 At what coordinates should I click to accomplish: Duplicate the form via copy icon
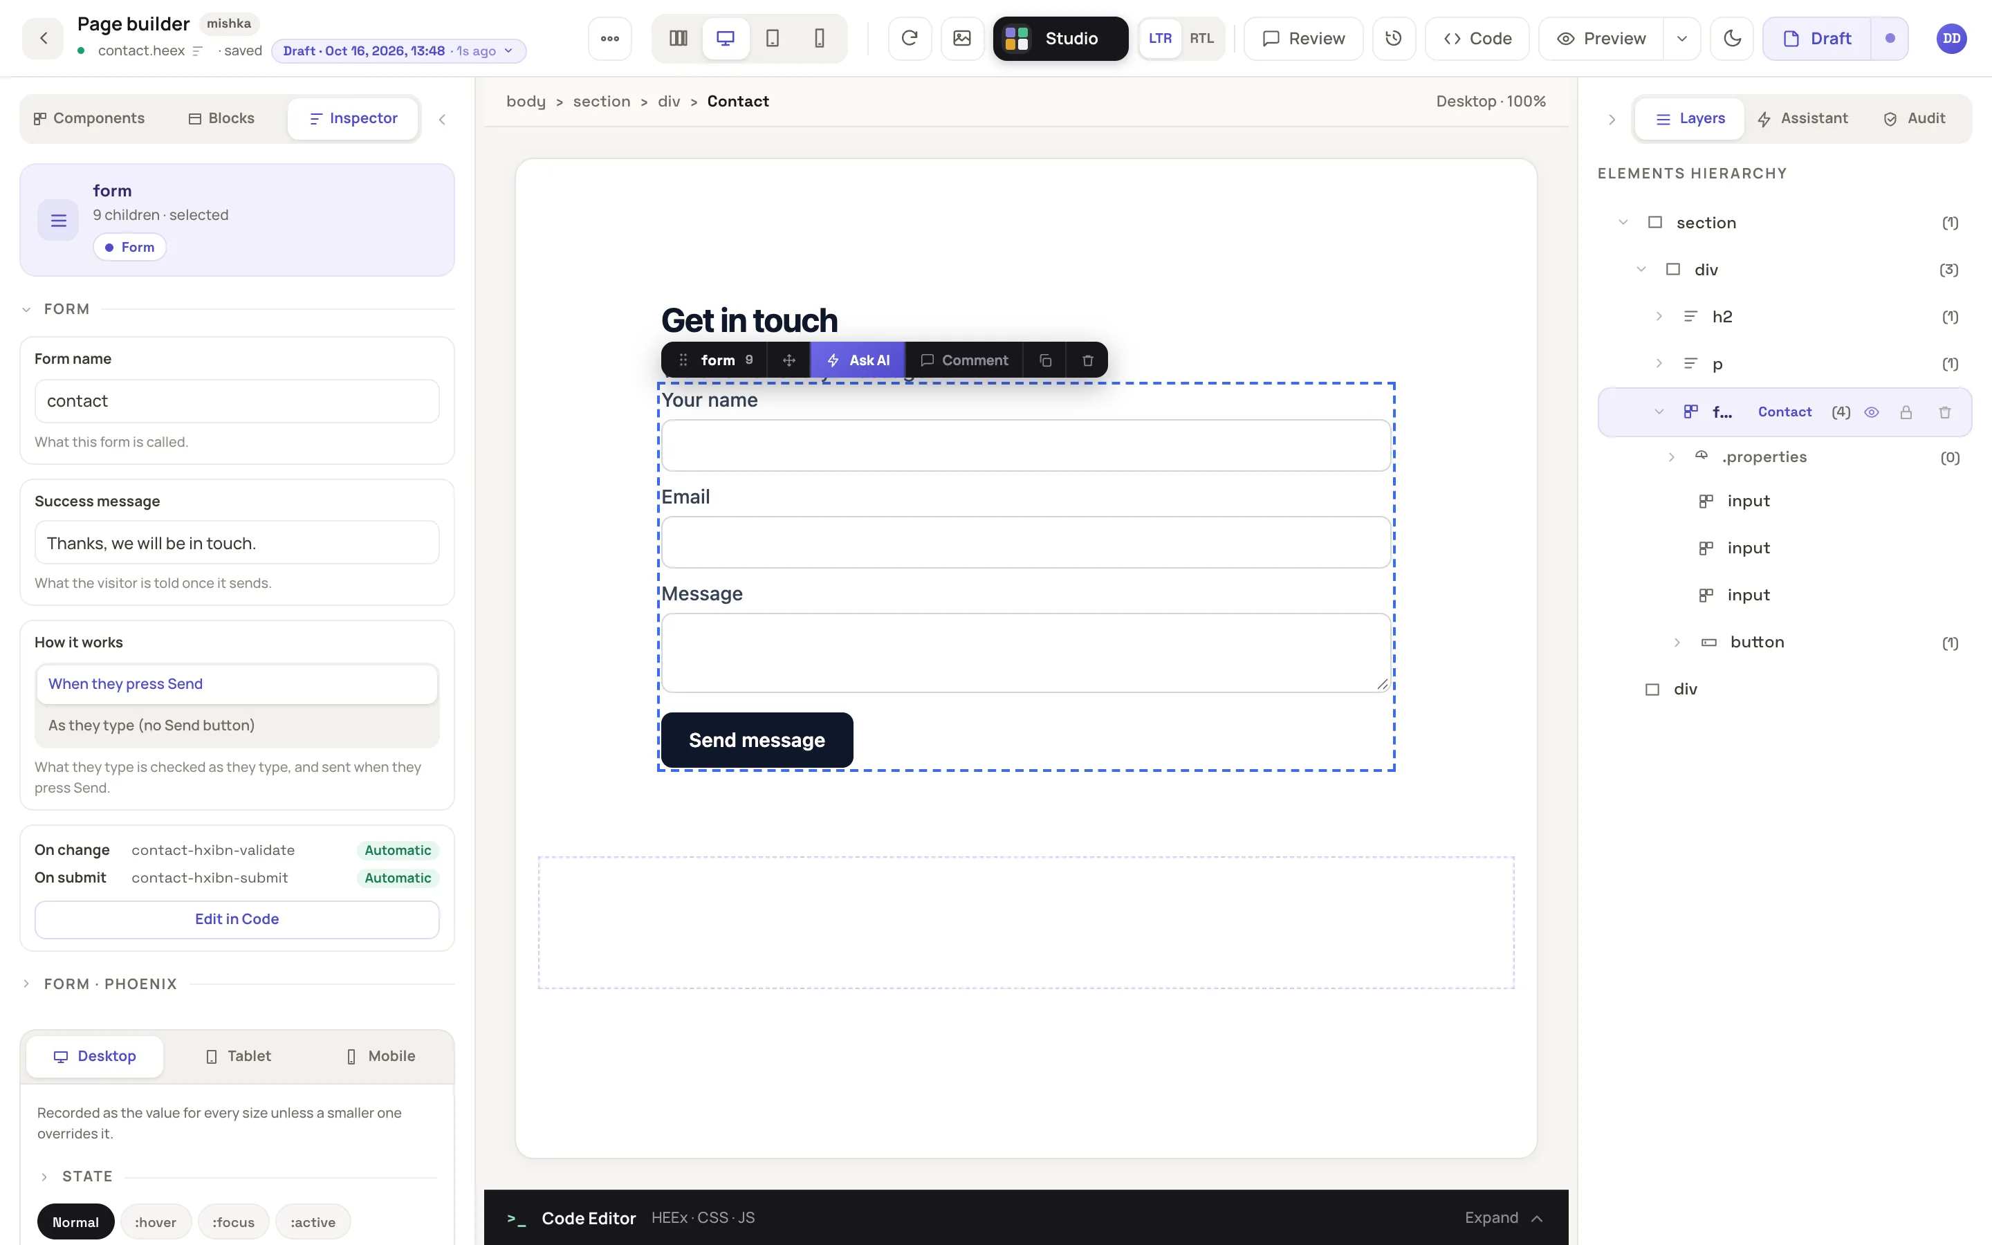(x=1045, y=360)
